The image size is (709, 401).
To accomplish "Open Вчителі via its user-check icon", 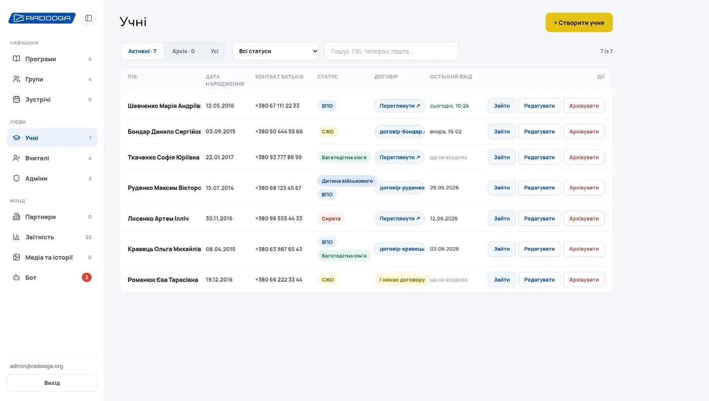I will click(17, 158).
